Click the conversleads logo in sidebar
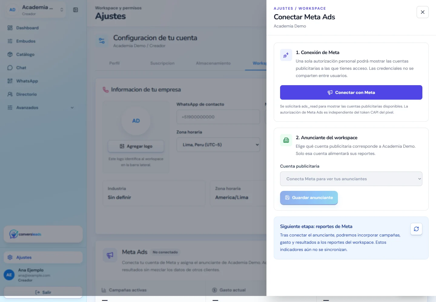The height and width of the screenshot is (302, 436). click(25, 234)
